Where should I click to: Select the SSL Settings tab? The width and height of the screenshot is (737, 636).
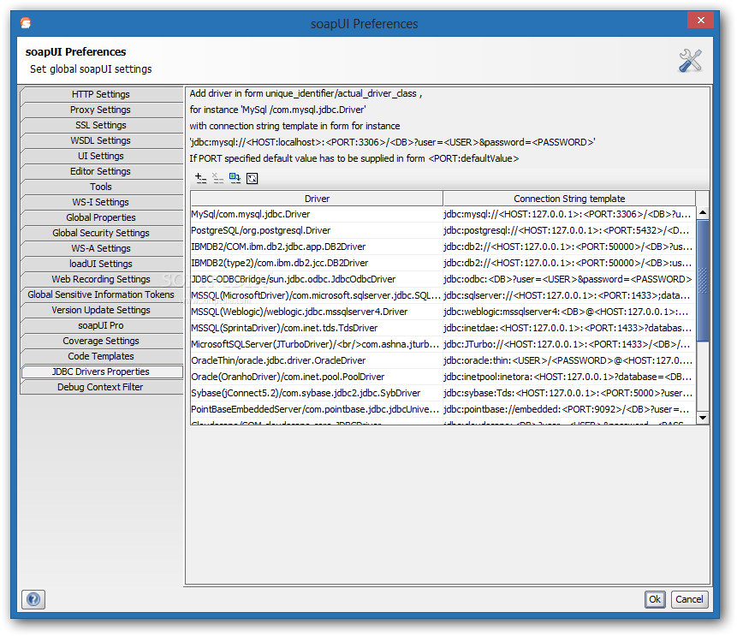pyautogui.click(x=101, y=125)
